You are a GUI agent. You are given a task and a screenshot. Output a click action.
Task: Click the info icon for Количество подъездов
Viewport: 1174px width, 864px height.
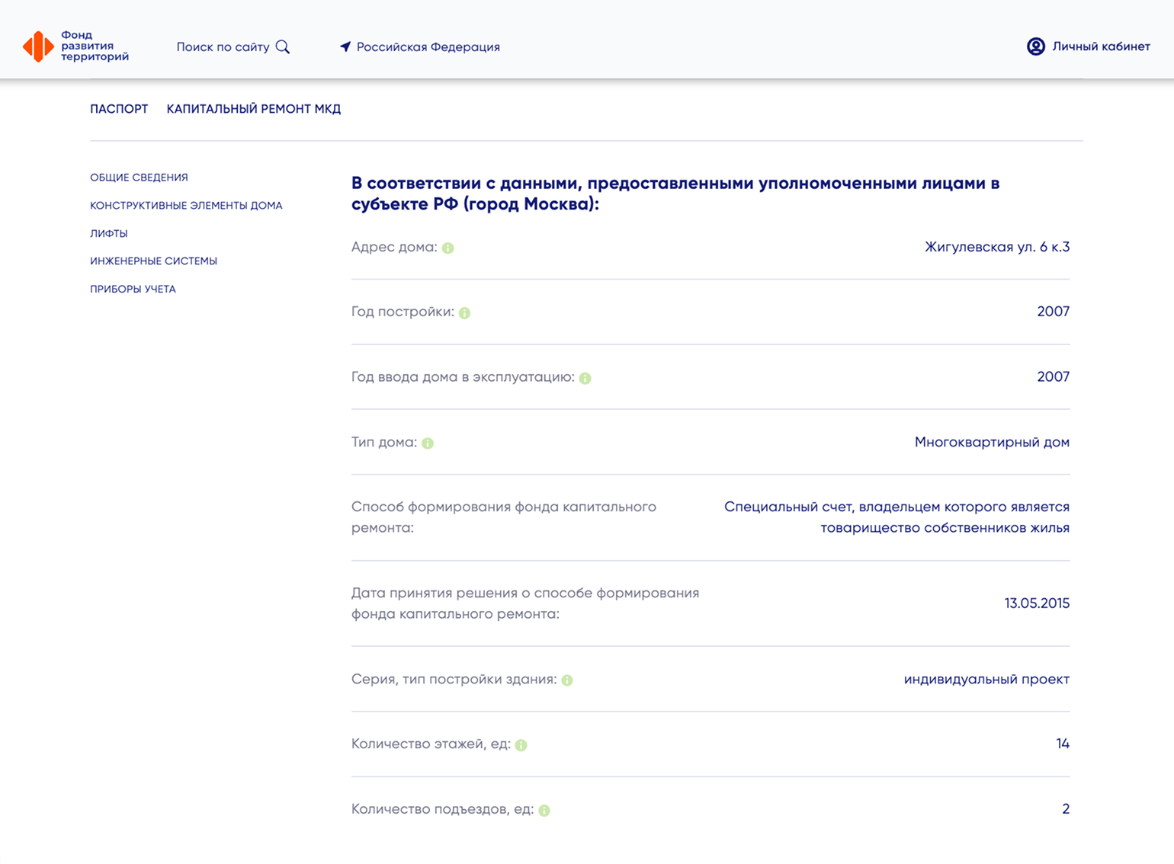(544, 811)
